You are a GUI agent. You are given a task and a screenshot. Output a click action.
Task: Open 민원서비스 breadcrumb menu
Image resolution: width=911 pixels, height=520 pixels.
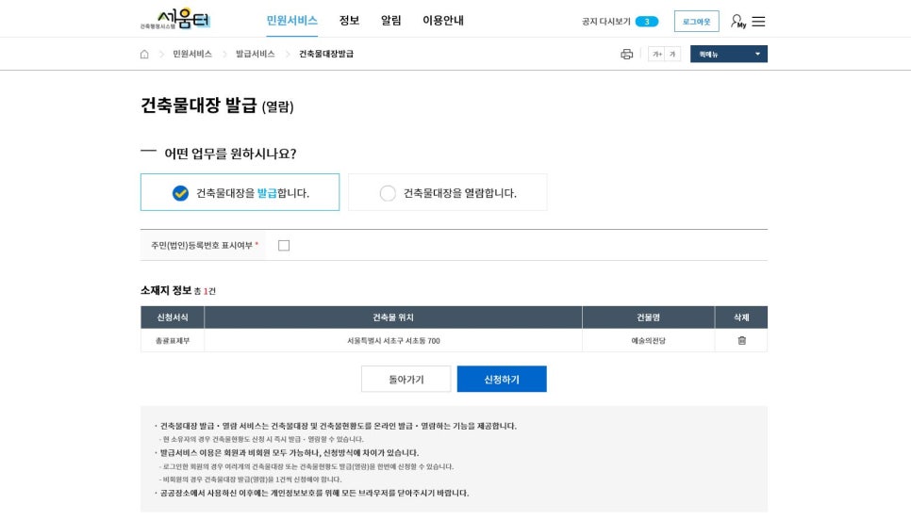click(192, 55)
